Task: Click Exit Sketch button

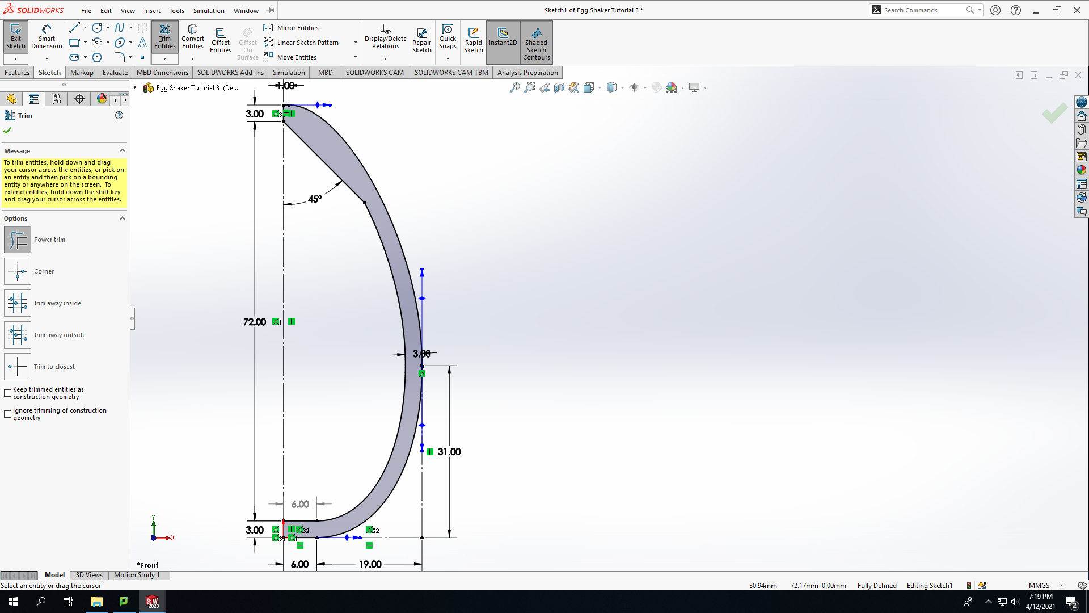Action: click(x=15, y=37)
